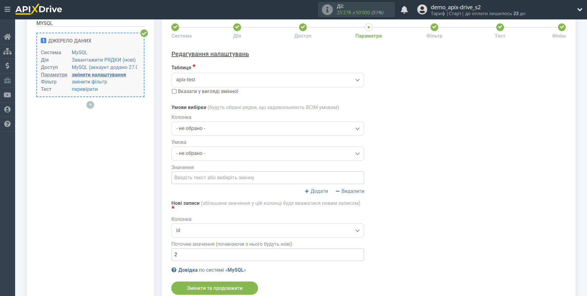The image size is (587, 296).
Task: Focus the Значення input field
Action: [268, 178]
